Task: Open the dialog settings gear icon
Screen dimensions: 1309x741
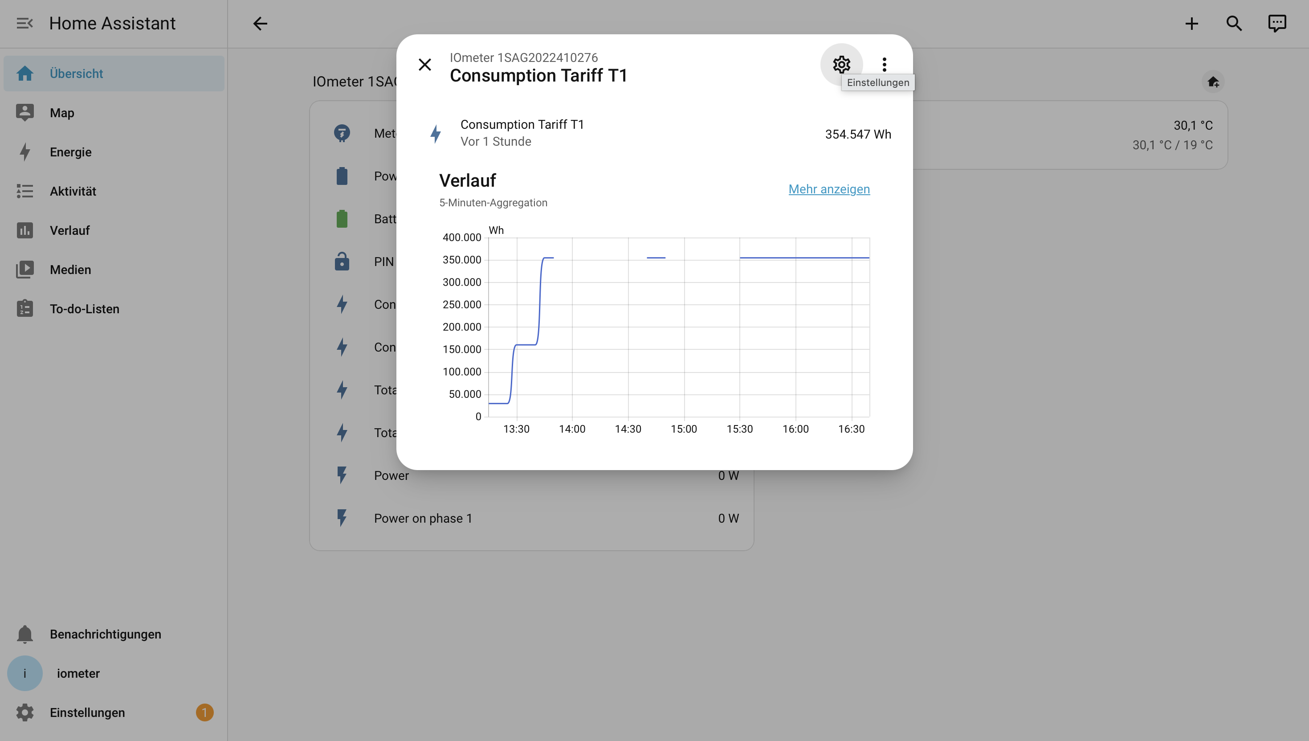Action: 841,65
